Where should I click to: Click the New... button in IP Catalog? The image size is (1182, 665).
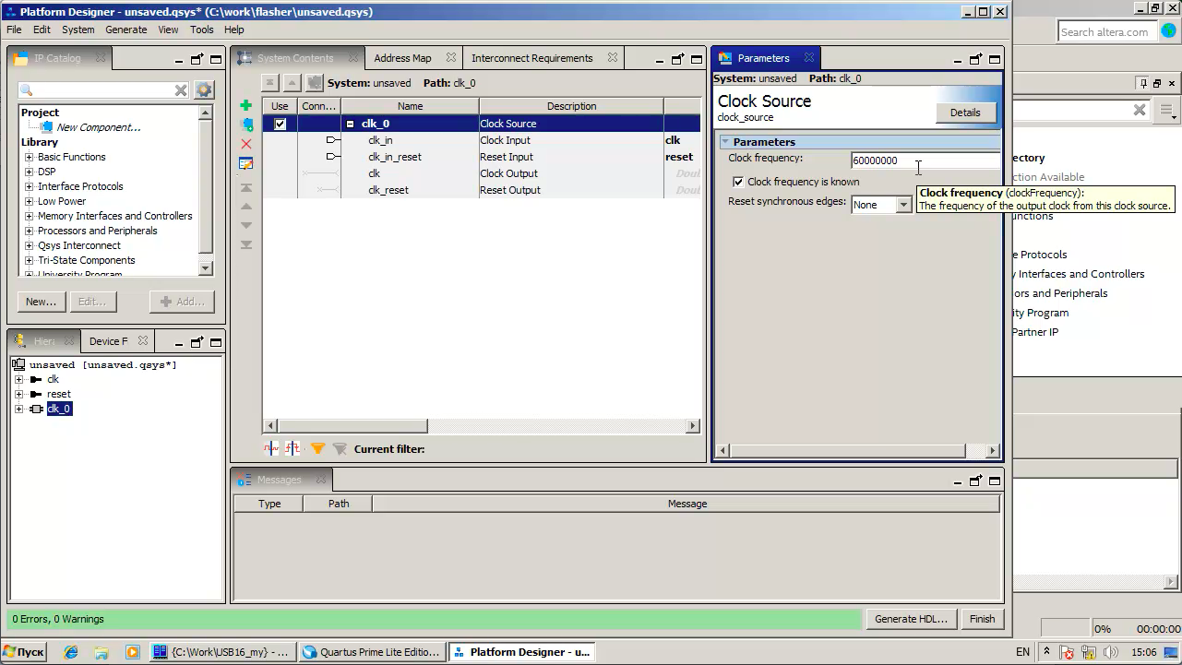click(41, 302)
